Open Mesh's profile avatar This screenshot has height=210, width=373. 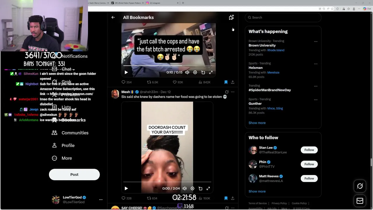click(115, 94)
